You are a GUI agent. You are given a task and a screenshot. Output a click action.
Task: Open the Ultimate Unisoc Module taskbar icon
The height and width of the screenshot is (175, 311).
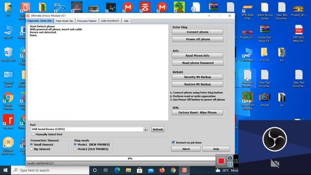184,170
